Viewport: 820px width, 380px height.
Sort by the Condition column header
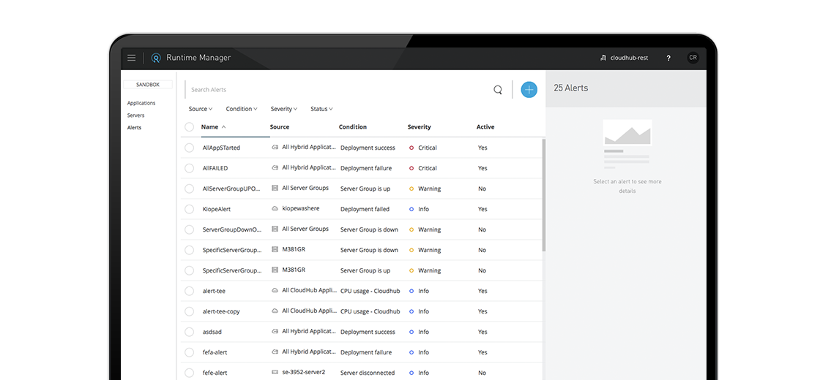[x=352, y=127]
